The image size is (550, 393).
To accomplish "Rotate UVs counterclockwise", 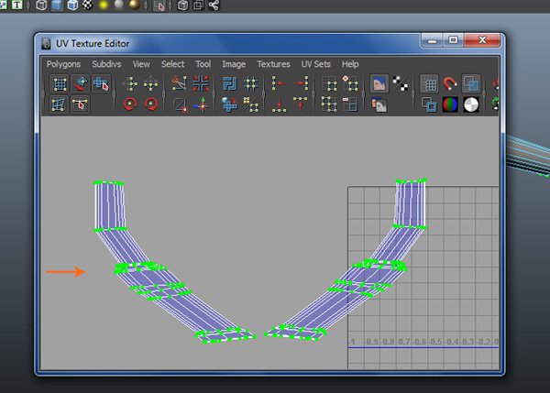I will (130, 104).
